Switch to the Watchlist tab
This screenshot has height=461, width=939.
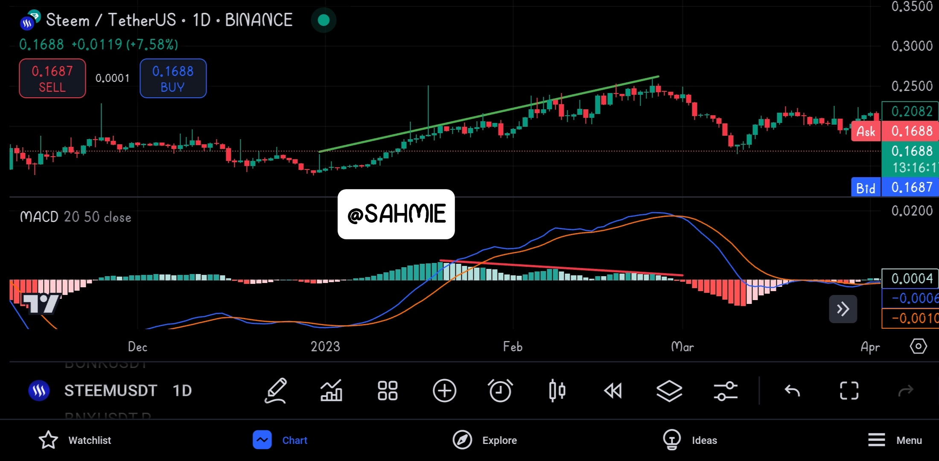[x=75, y=440]
